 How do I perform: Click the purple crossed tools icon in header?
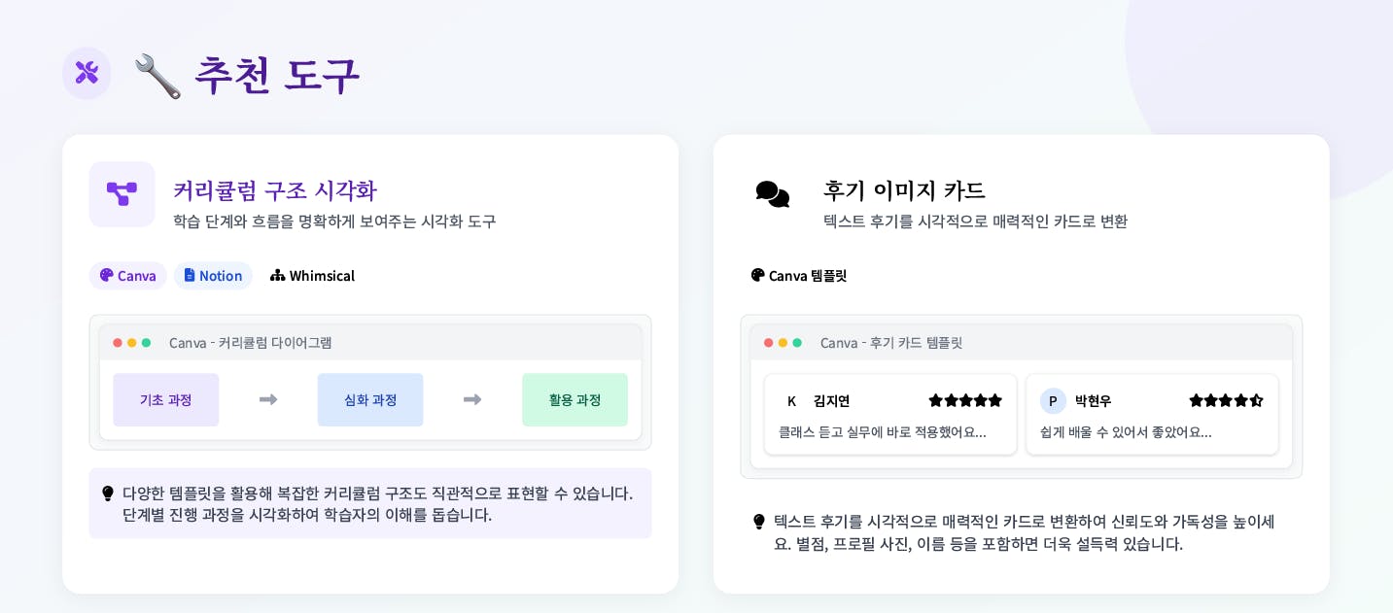pyautogui.click(x=87, y=73)
